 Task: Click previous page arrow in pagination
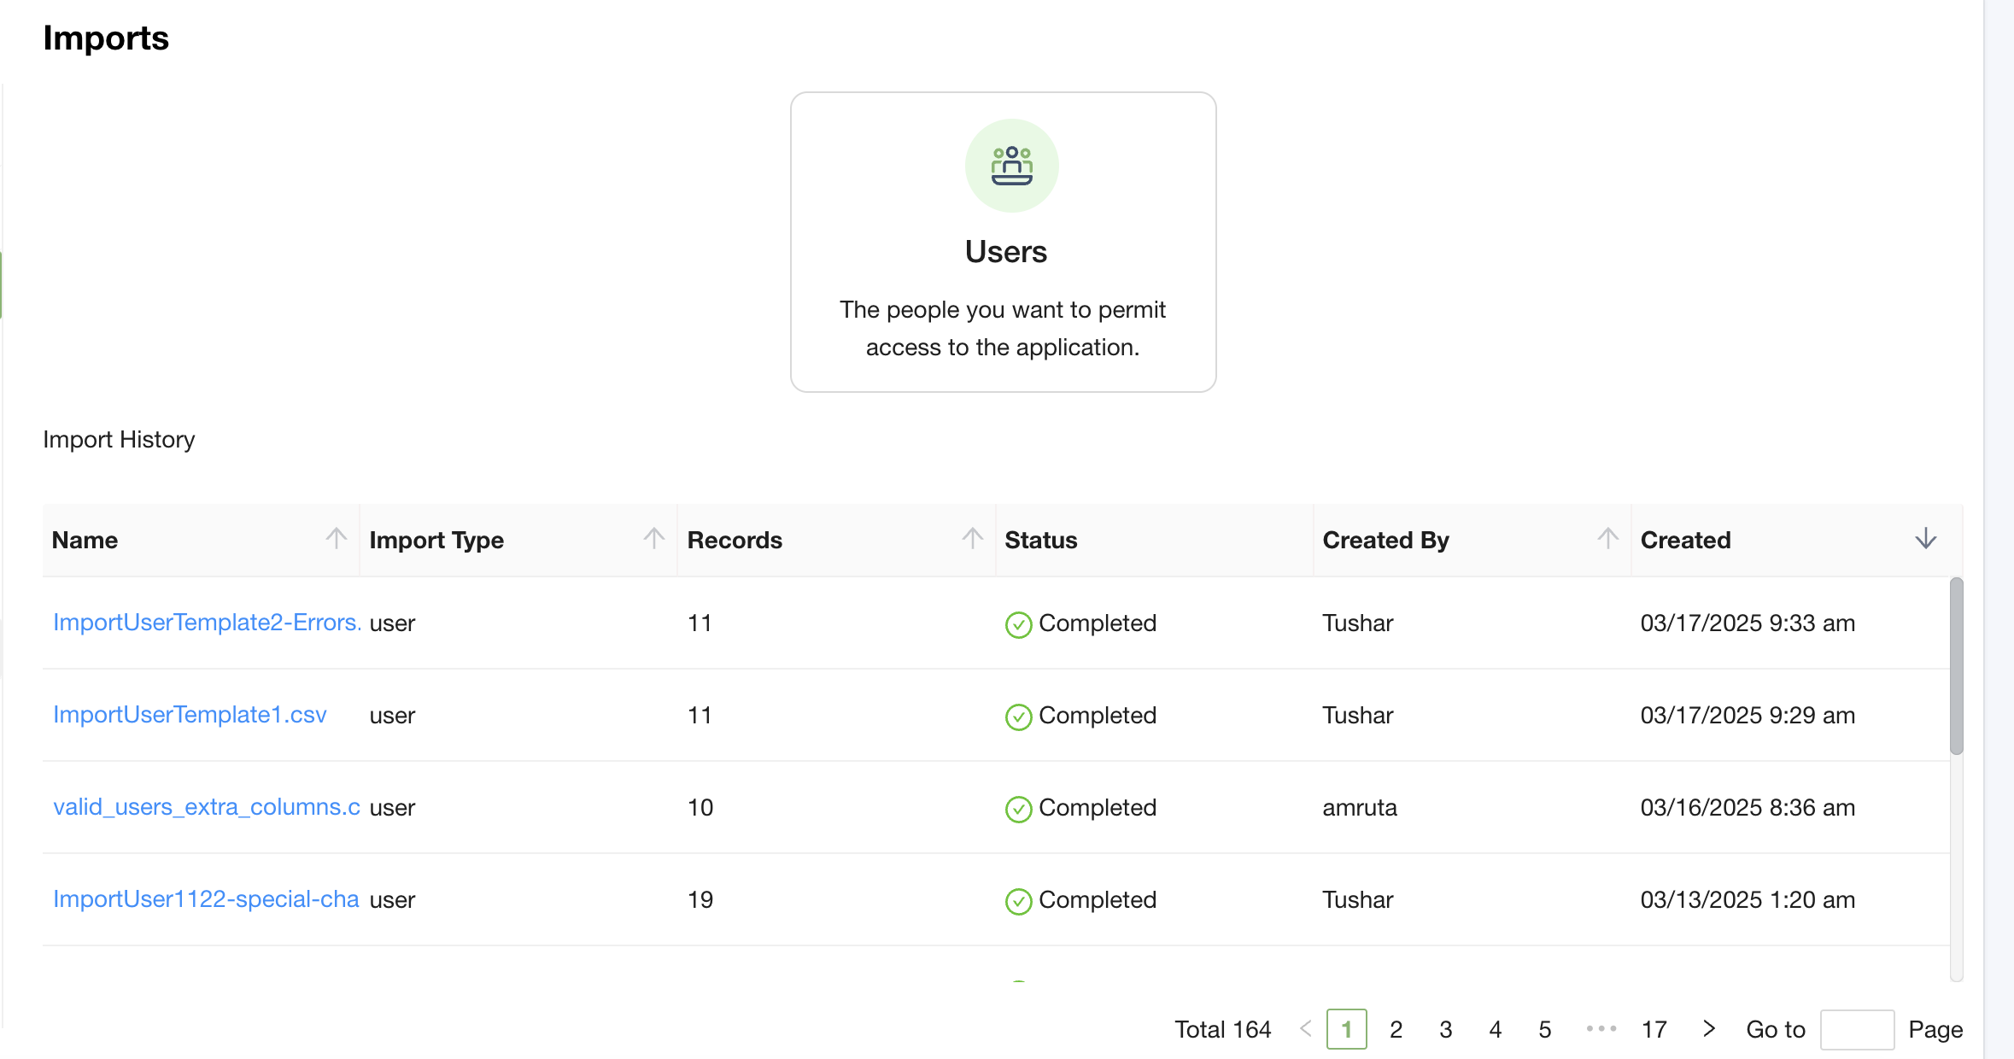[1305, 1028]
